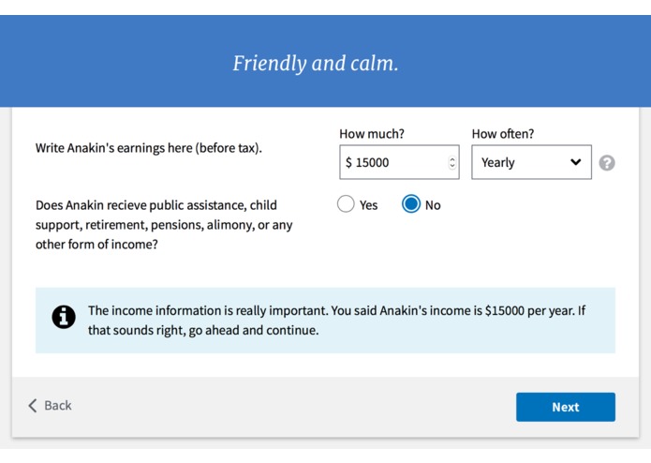The height and width of the screenshot is (463, 651).
Task: Click the public assistance question text
Action: coord(164,225)
